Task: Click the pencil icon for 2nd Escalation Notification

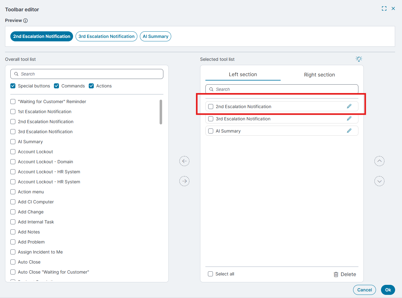Action: (x=349, y=106)
